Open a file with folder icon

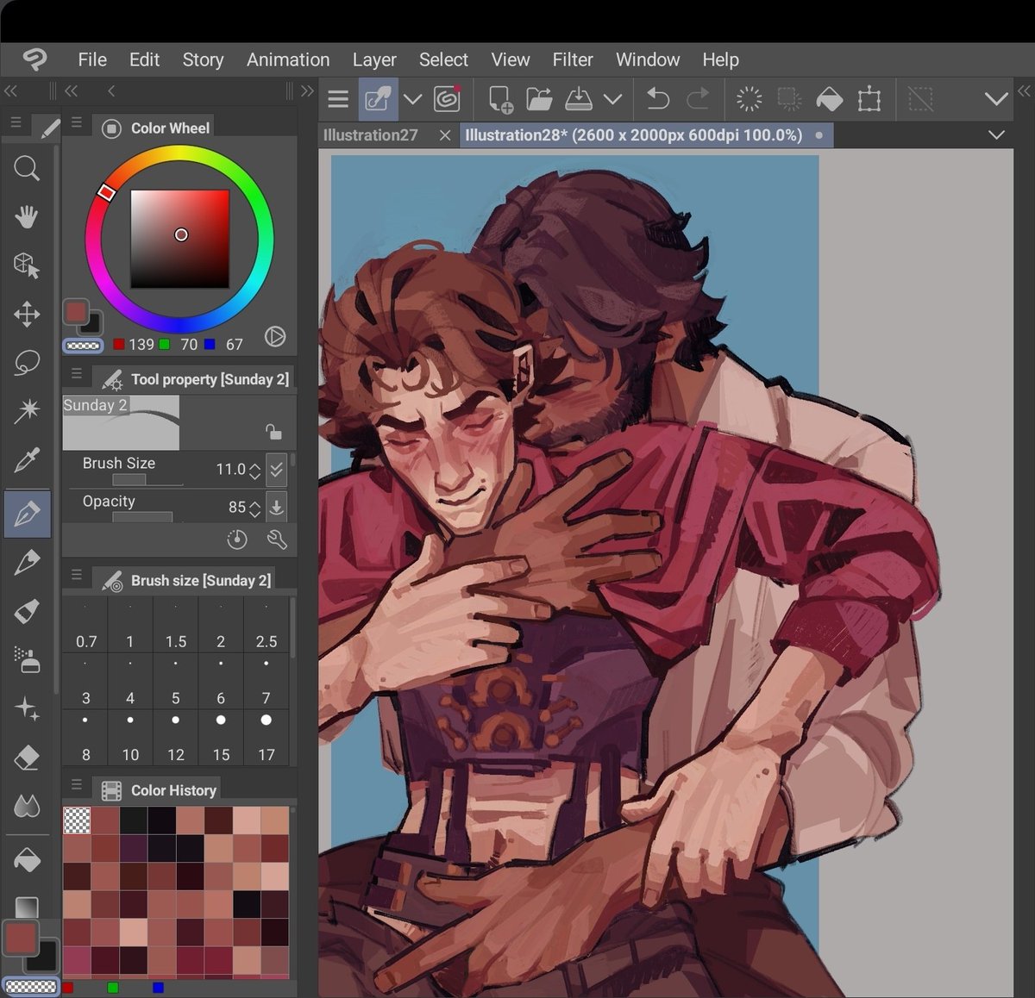[539, 99]
